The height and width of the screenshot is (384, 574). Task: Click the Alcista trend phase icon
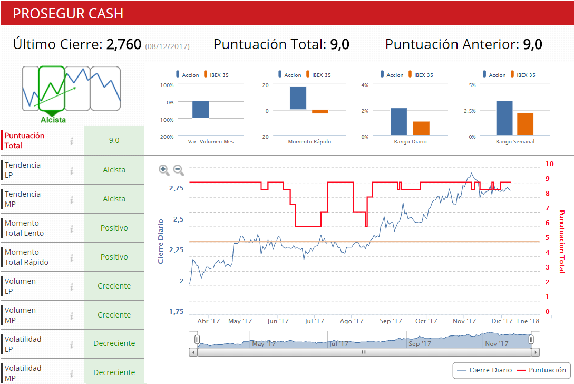tap(52, 89)
